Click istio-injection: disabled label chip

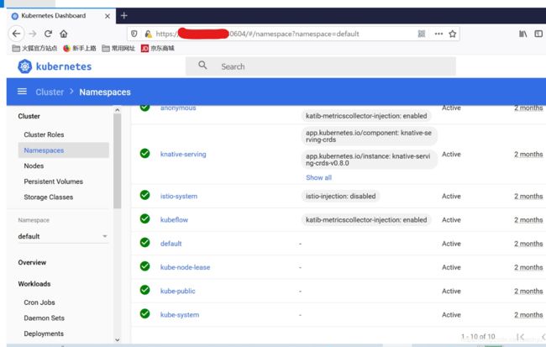340,196
